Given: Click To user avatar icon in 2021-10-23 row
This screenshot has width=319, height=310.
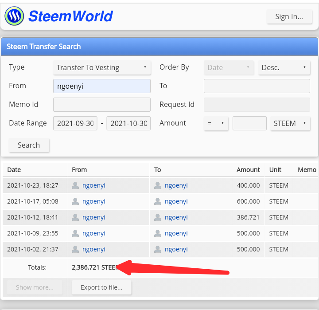Looking at the screenshot, I should (x=158, y=185).
